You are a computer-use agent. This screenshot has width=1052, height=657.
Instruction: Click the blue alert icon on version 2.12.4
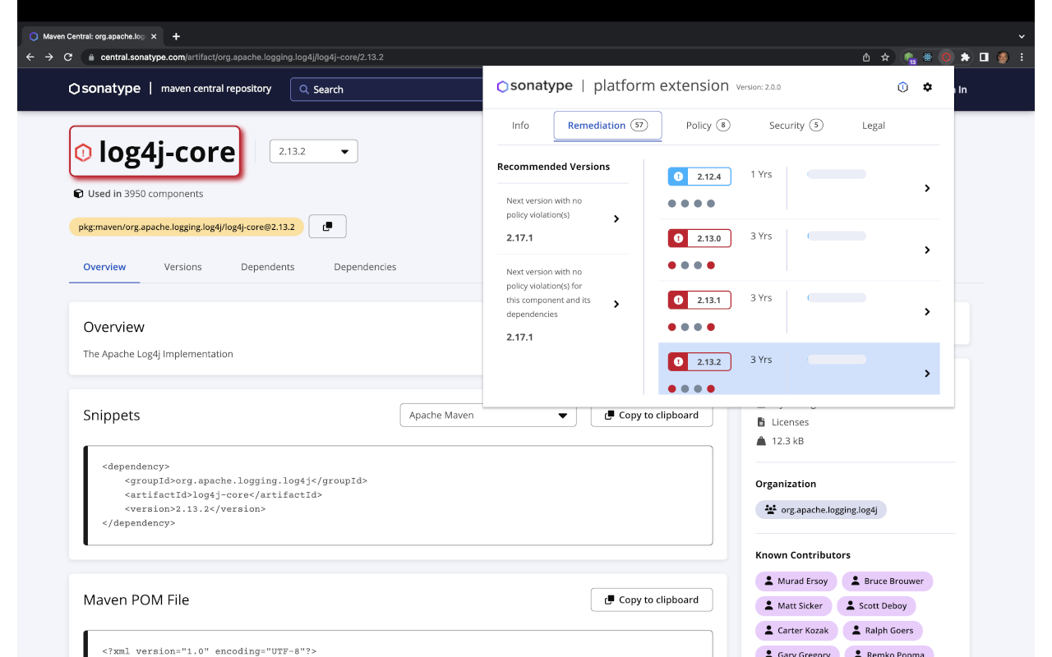pos(678,177)
